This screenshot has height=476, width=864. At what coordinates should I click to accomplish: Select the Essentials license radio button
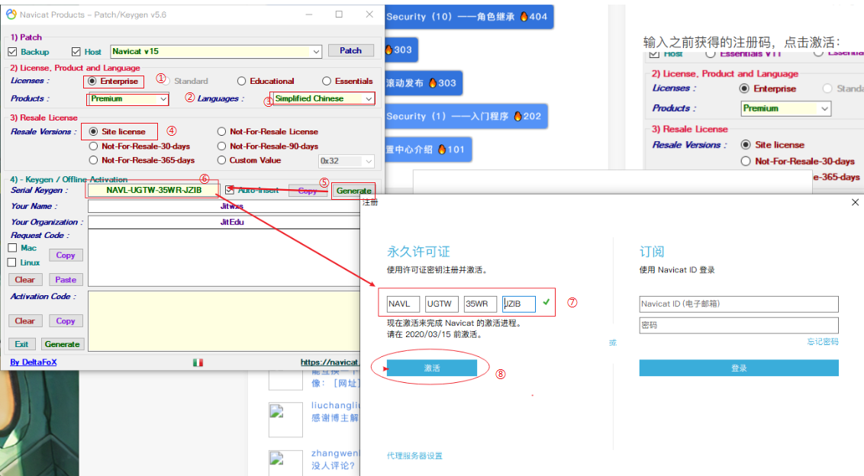[327, 81]
